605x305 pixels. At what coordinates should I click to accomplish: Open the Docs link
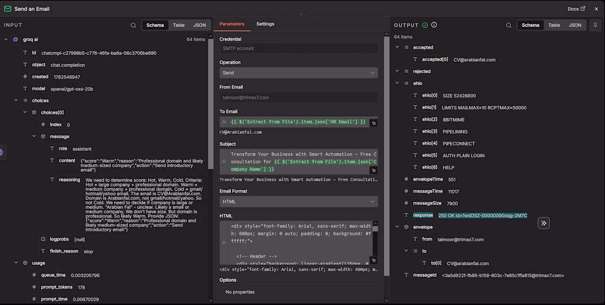pyautogui.click(x=576, y=8)
